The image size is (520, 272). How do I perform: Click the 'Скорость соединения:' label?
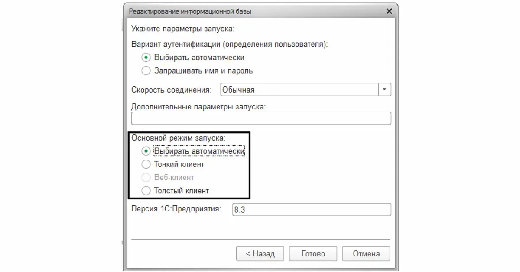(172, 90)
